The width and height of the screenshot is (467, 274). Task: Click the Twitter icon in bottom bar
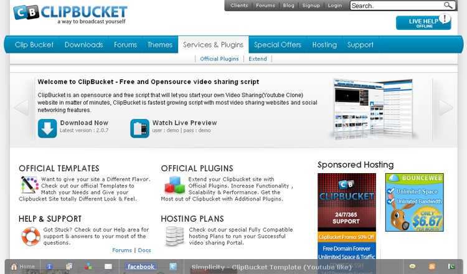(x=173, y=267)
